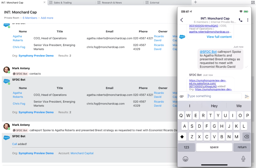Tap the Type something message field

pyautogui.click(x=214, y=96)
